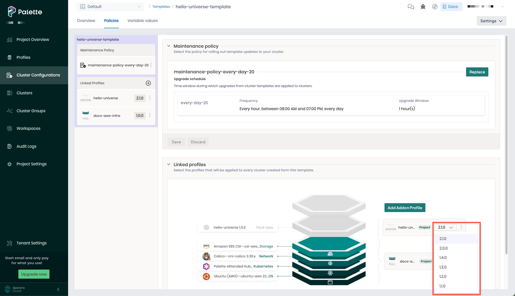Click the bug report icon
This screenshot has width=515, height=296.
pyautogui.click(x=423, y=7)
